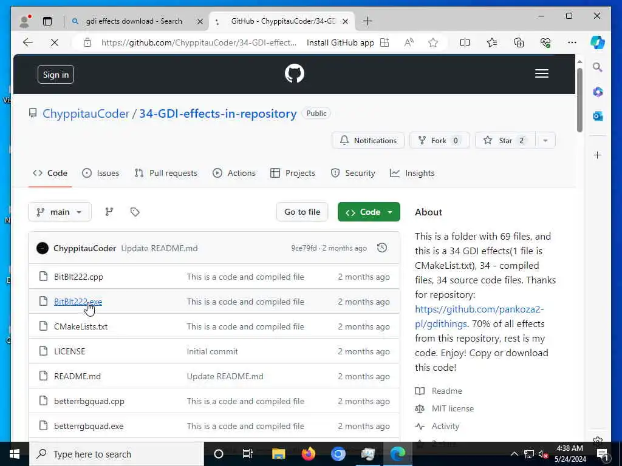This screenshot has height=466, width=622.
Task: Open the Actions tab
Action: 234,173
